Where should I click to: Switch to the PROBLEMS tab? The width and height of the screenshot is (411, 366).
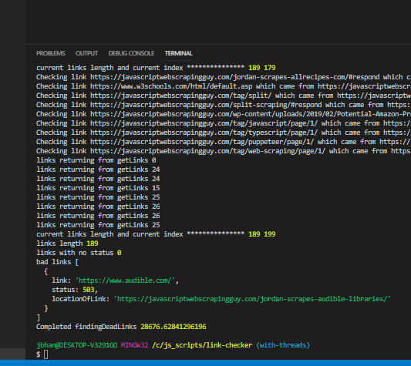coord(51,53)
